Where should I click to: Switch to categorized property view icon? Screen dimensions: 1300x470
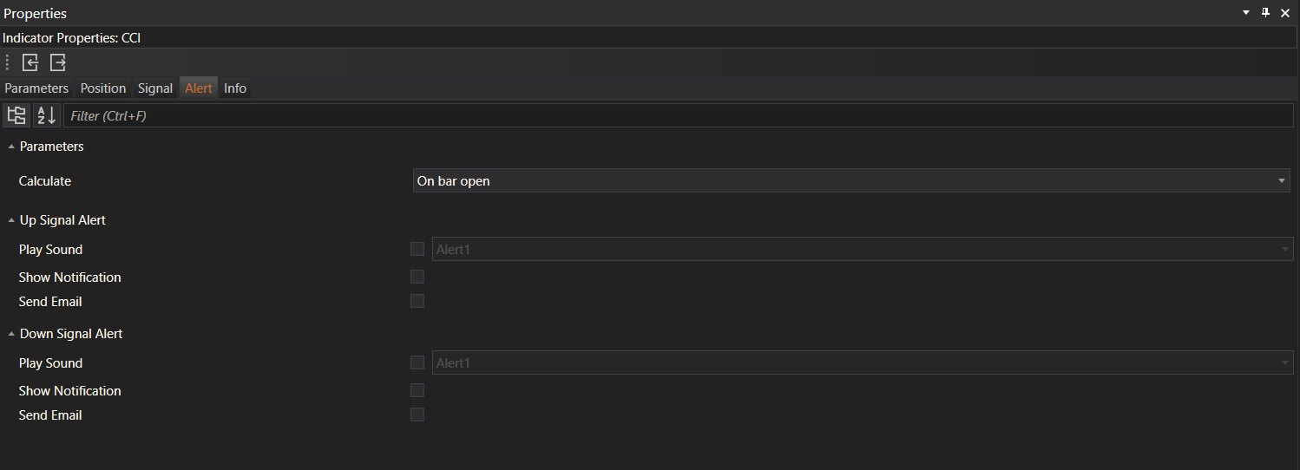tap(16, 115)
